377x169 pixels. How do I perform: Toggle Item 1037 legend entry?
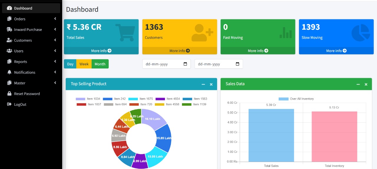pyautogui.click(x=89, y=104)
